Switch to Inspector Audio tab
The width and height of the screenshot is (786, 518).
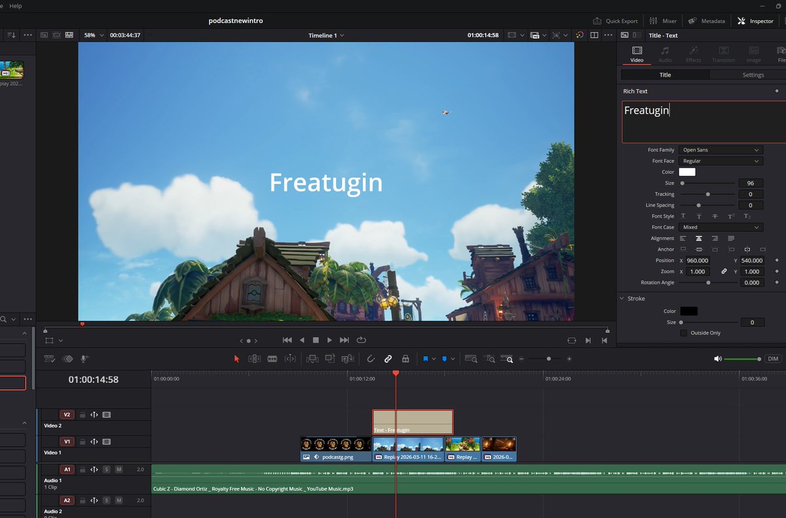(665, 54)
